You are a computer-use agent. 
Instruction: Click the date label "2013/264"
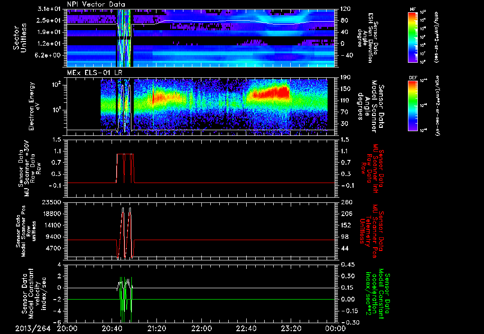tap(33, 329)
